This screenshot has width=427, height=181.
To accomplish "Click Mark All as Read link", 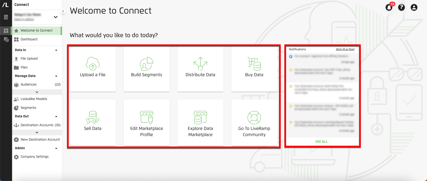I will (345, 49).
